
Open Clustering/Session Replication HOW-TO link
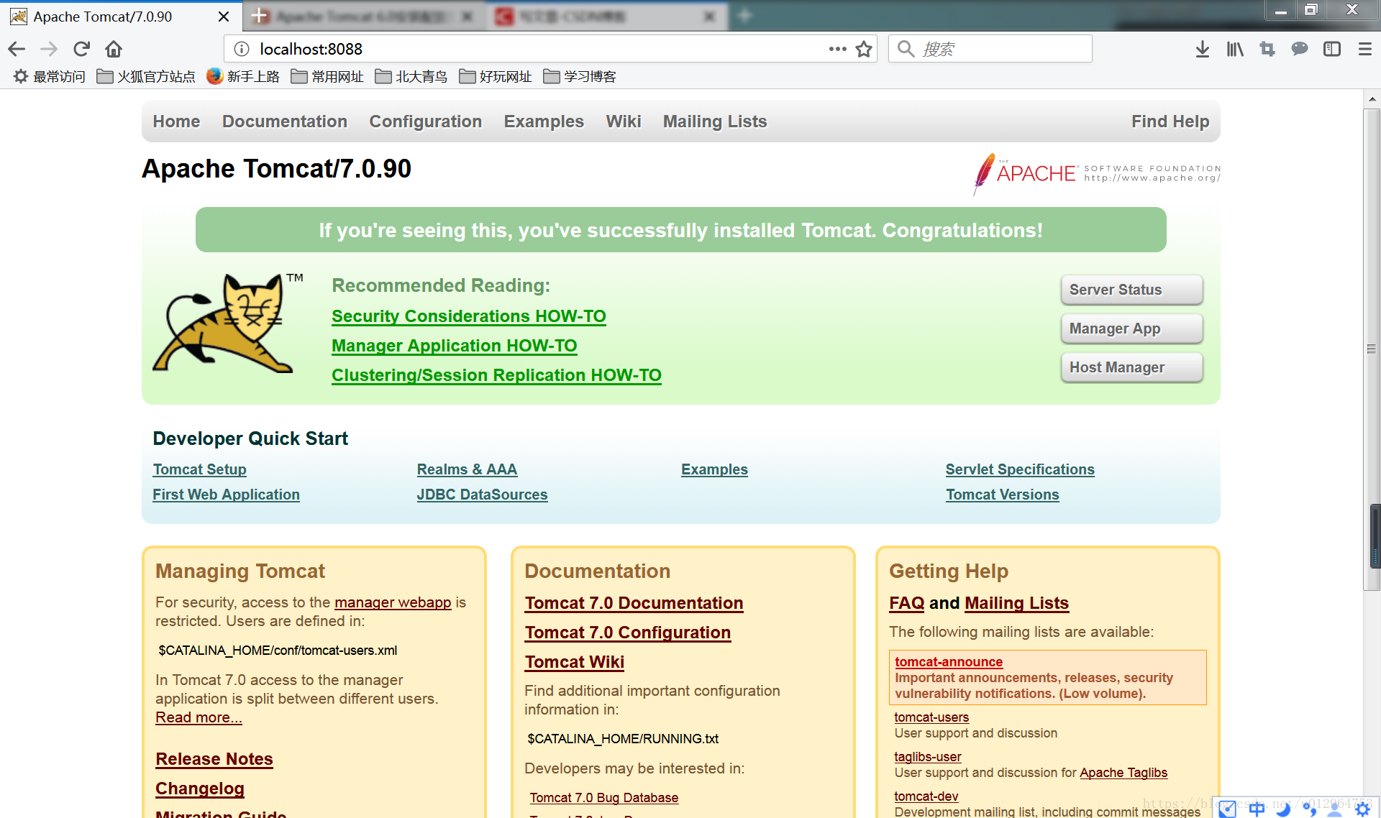496,375
